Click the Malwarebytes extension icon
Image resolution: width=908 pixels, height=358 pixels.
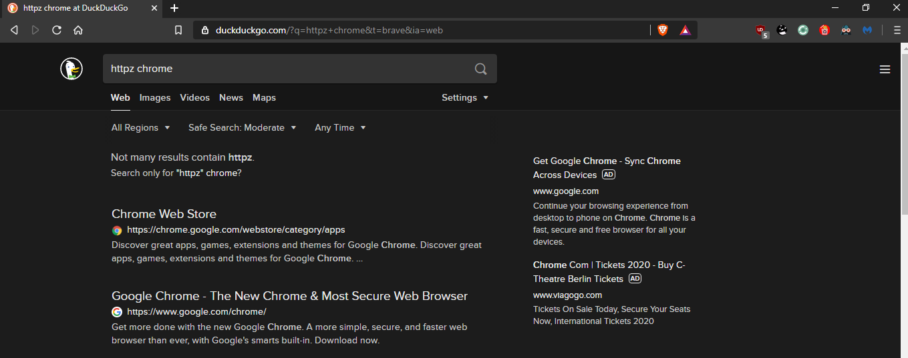click(867, 30)
